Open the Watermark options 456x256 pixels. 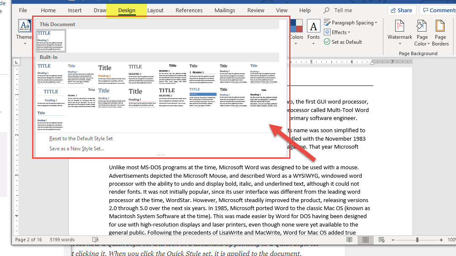[x=399, y=27]
